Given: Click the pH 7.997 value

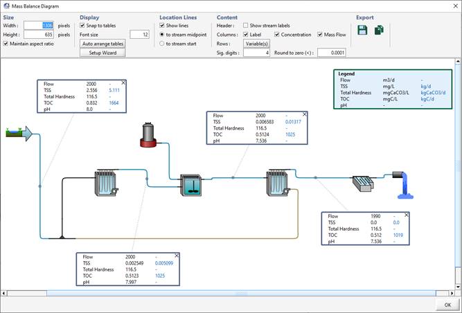Looking at the screenshot, I should (x=131, y=282).
